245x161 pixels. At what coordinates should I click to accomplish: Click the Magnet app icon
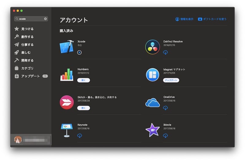pyautogui.click(x=153, y=75)
